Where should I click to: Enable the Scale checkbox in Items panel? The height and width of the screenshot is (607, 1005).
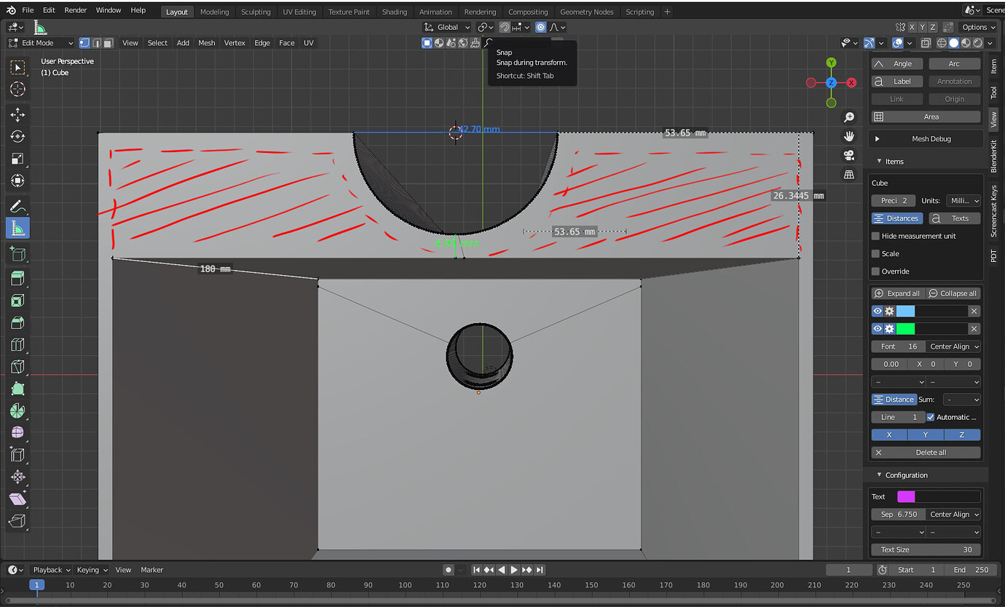point(875,253)
